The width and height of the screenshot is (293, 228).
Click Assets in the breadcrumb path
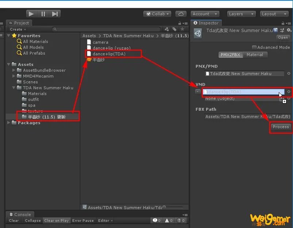[89, 36]
